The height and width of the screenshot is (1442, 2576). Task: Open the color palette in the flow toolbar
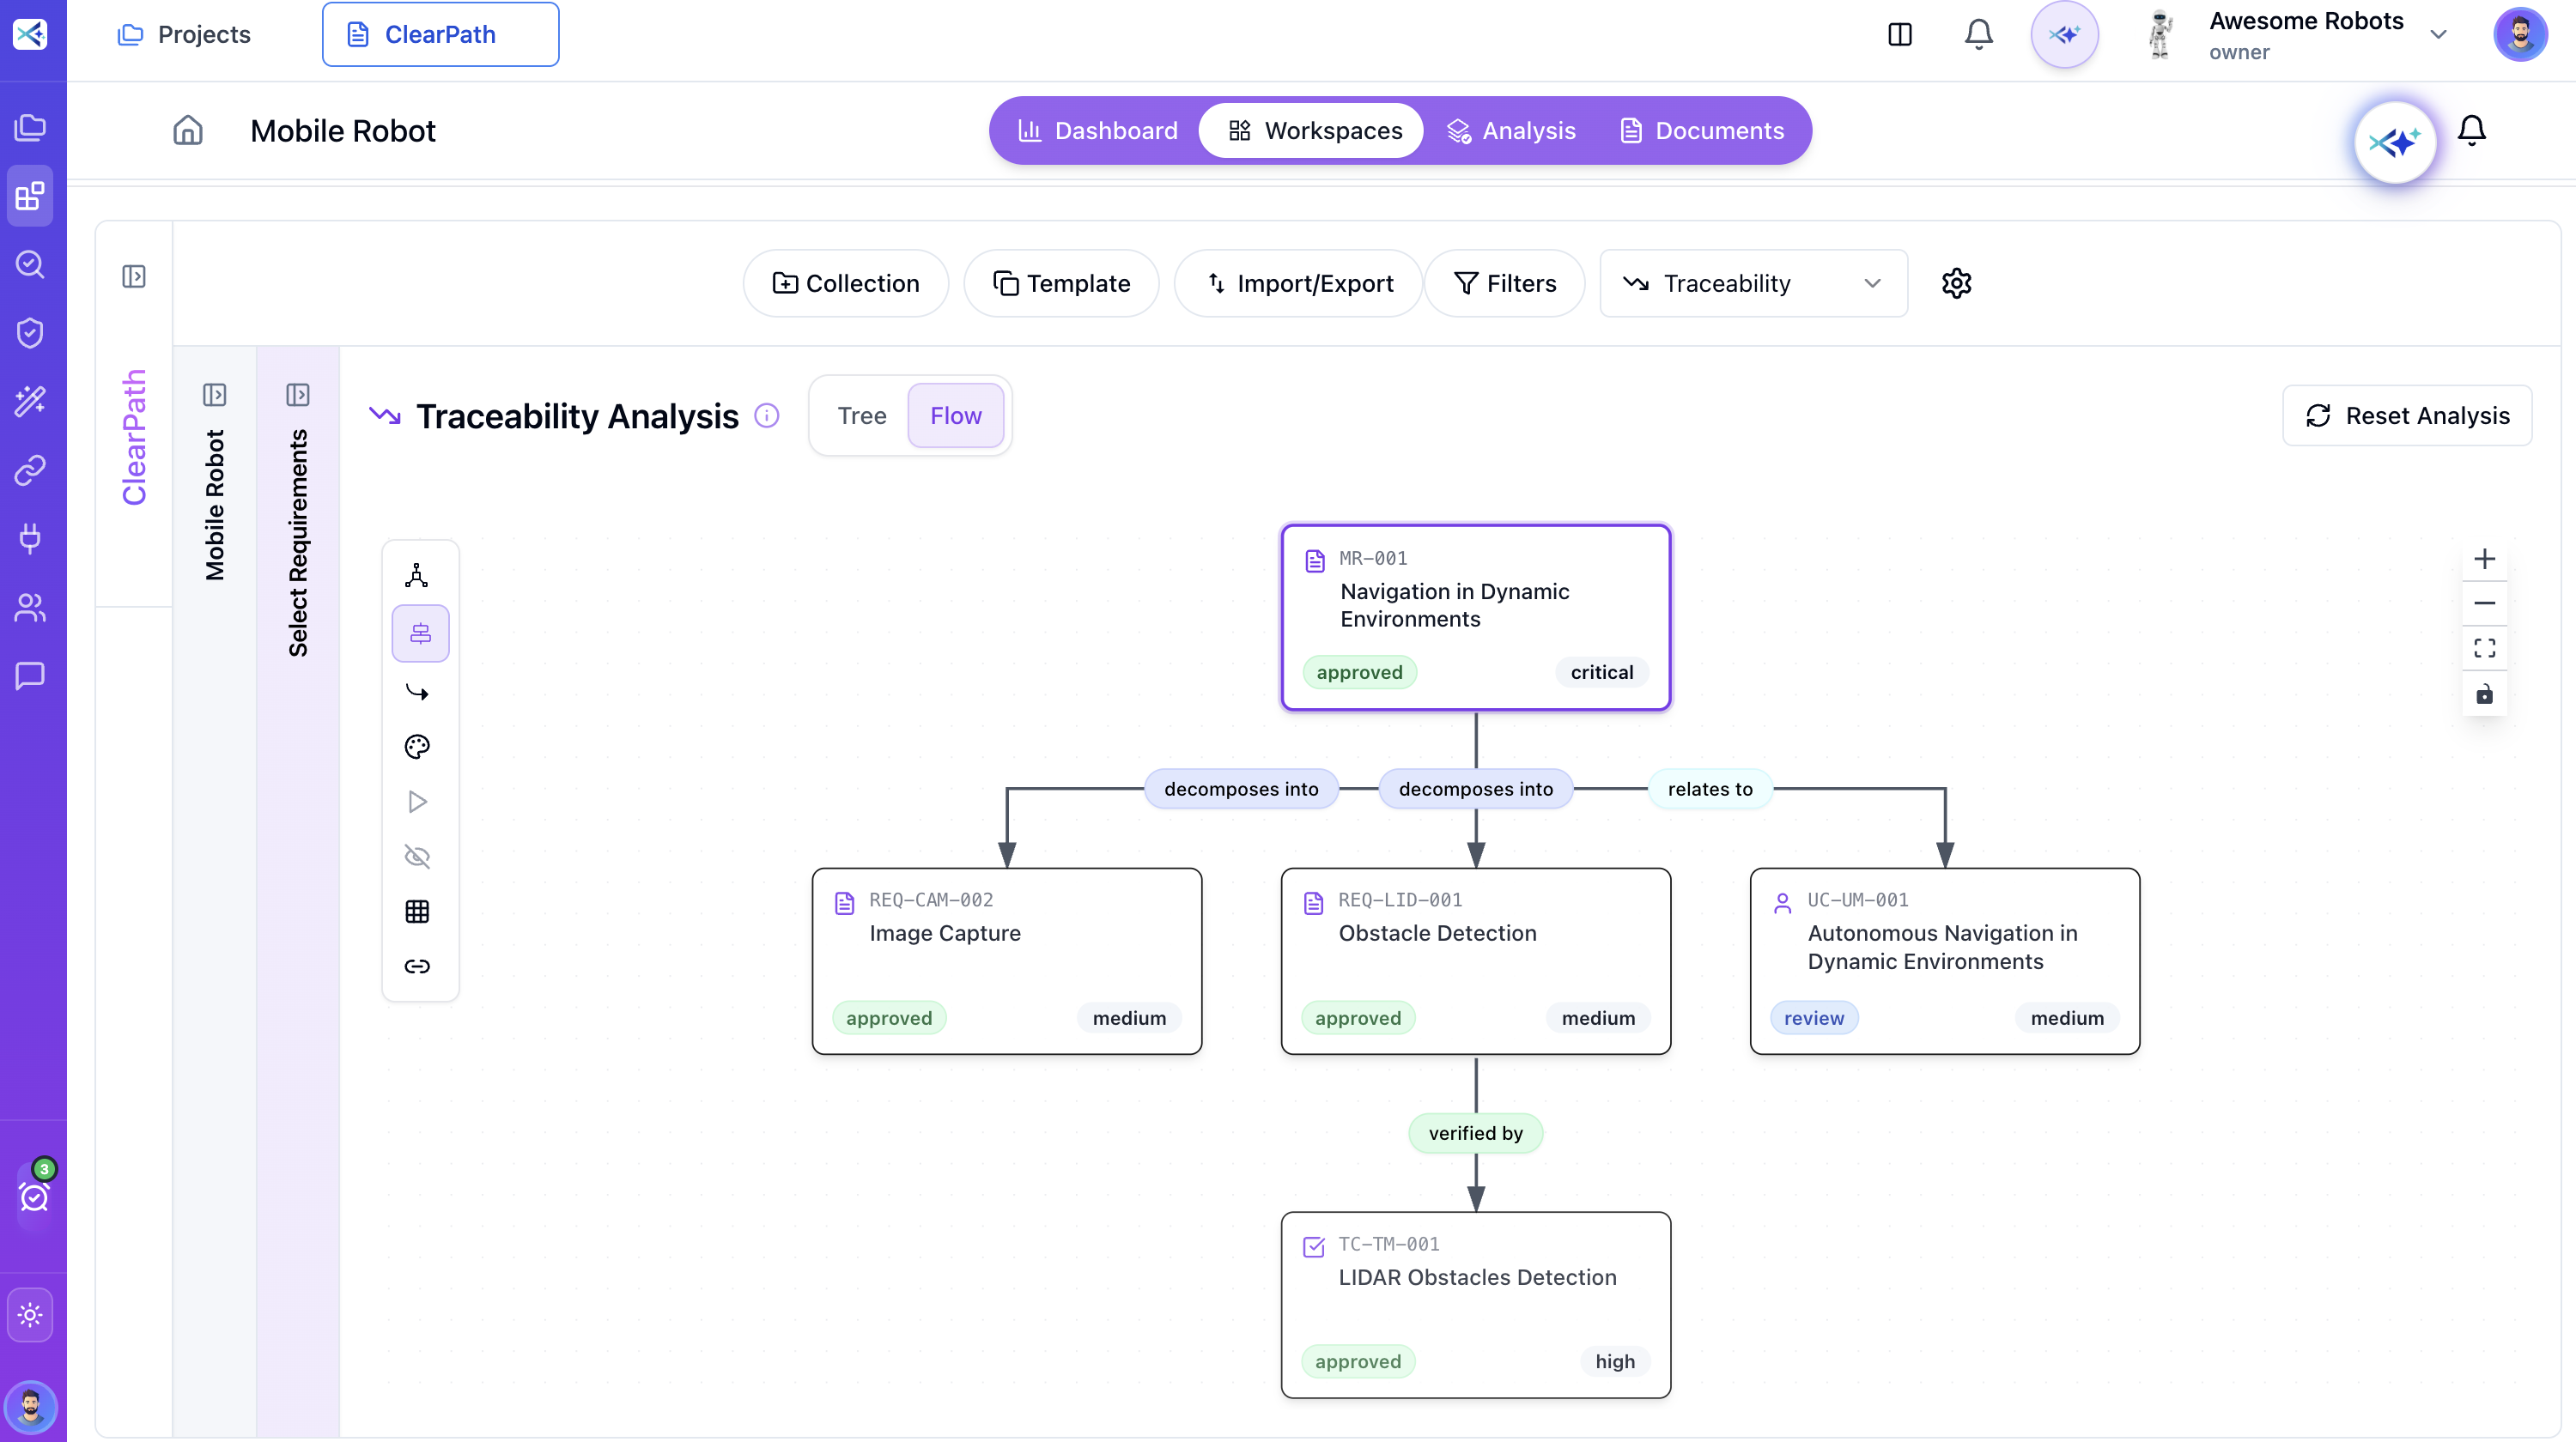click(x=417, y=747)
